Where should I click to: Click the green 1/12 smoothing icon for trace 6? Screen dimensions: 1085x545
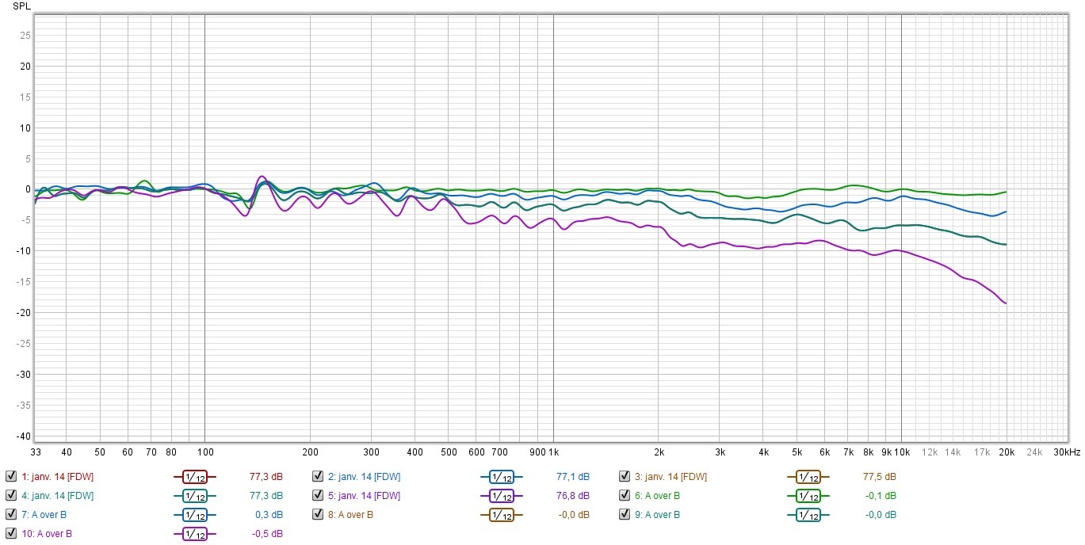pyautogui.click(x=808, y=496)
